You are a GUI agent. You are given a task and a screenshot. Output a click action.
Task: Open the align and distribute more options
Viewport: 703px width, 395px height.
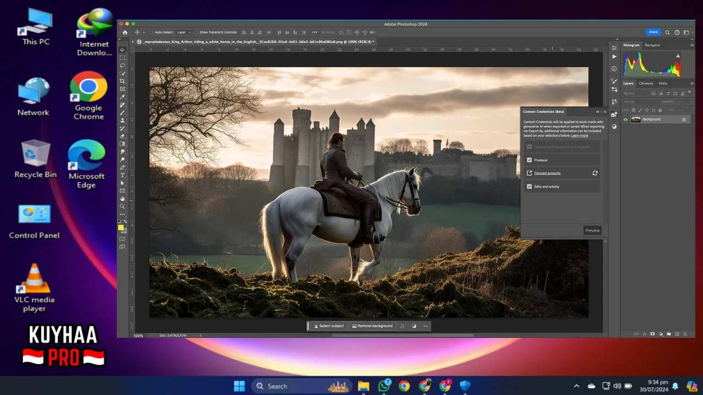click(315, 32)
